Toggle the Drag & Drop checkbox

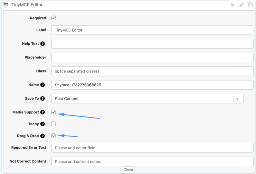pos(53,136)
